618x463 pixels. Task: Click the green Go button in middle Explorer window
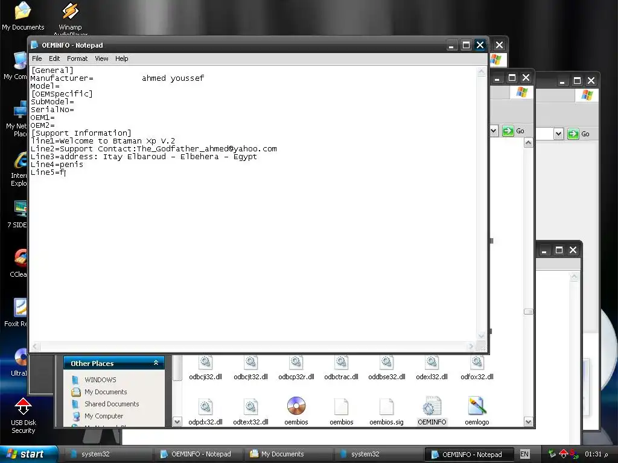coord(513,131)
